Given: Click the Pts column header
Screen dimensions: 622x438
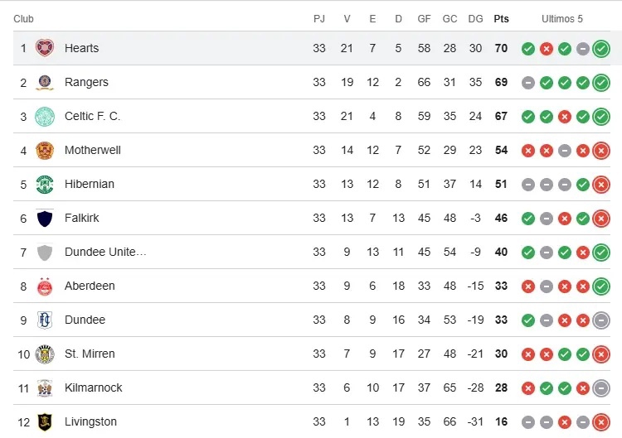Looking at the screenshot, I should click(501, 18).
